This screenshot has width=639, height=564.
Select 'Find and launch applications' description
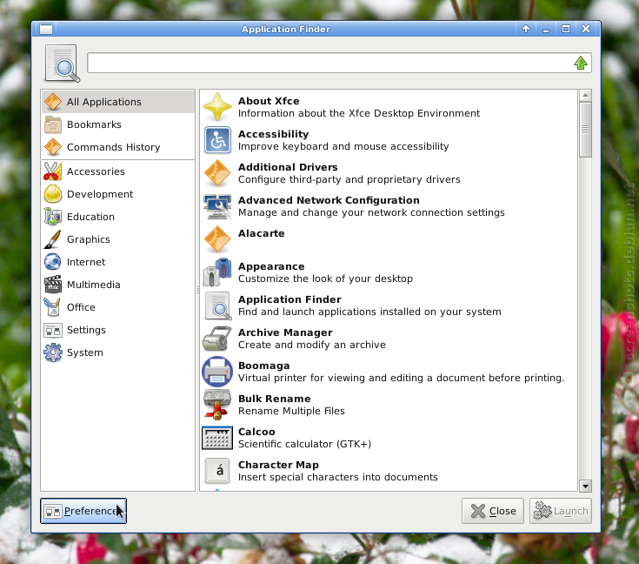[369, 312]
